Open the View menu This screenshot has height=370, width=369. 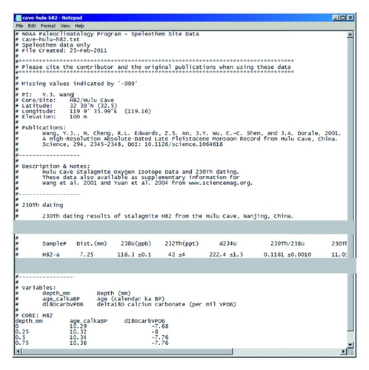(x=65, y=26)
